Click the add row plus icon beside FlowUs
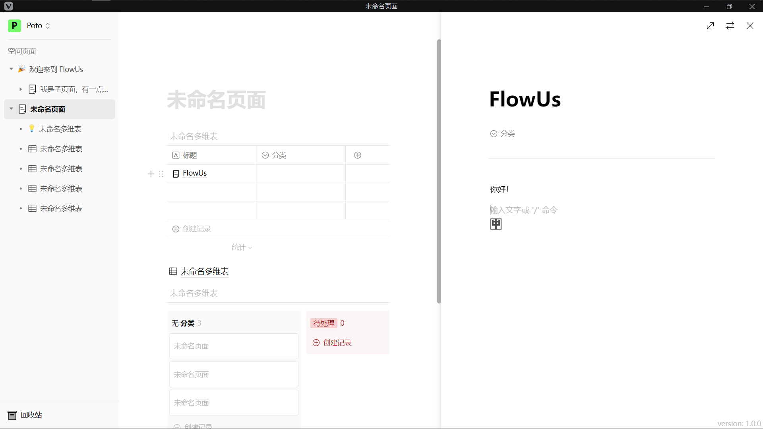 click(151, 174)
